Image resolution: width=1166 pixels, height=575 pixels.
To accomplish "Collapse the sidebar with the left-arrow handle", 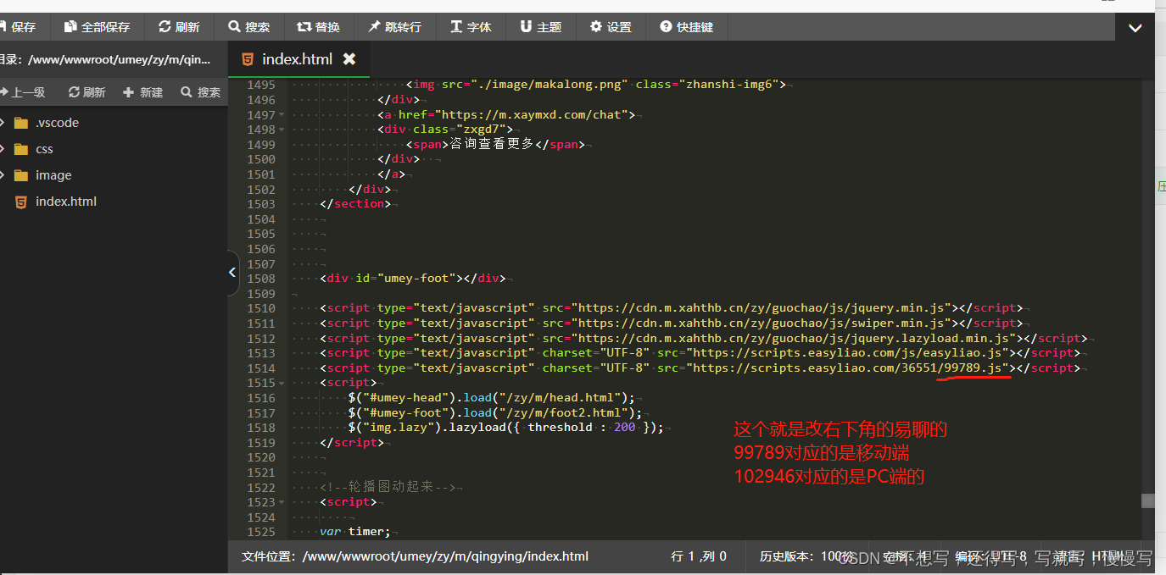I will [x=232, y=273].
